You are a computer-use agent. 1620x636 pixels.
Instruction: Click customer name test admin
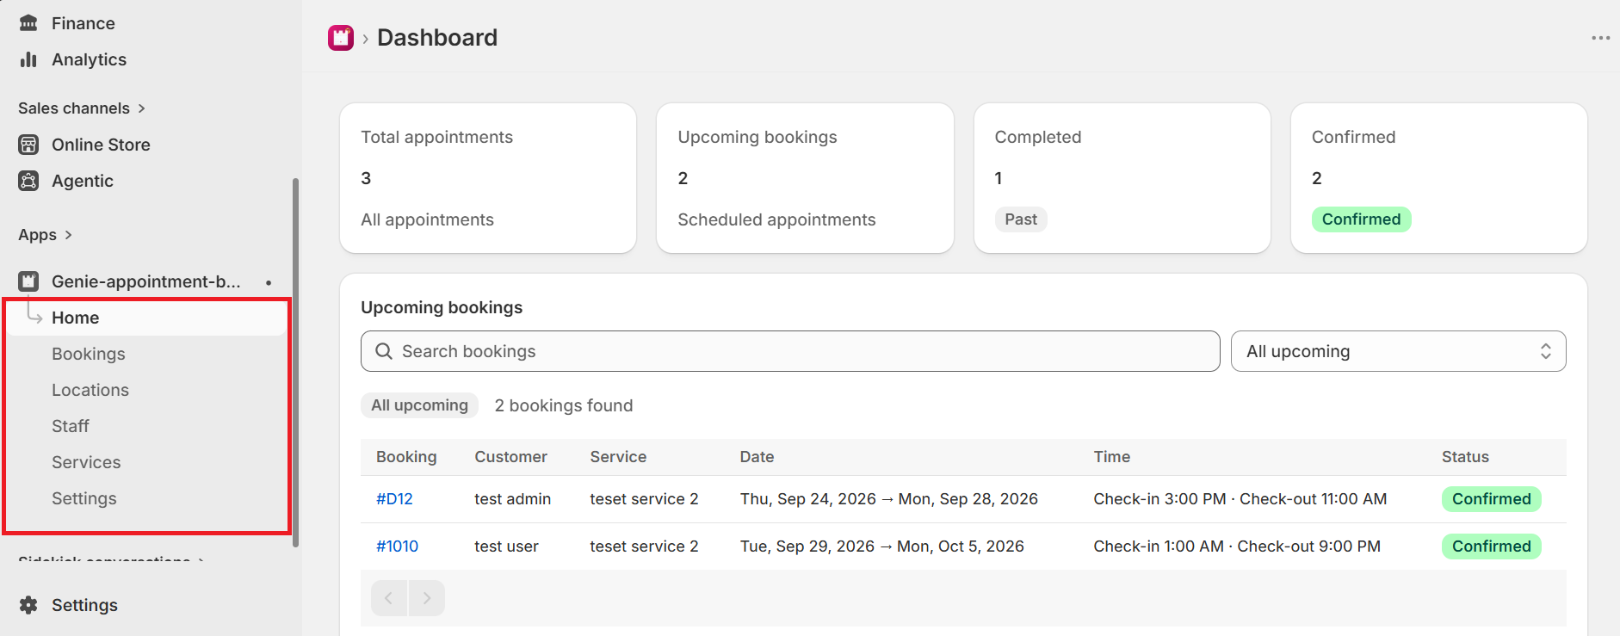(512, 499)
